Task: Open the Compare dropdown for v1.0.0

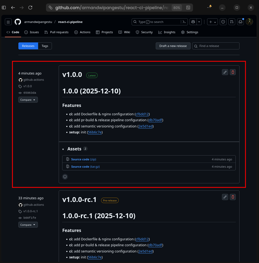Action: pyautogui.click(x=28, y=100)
